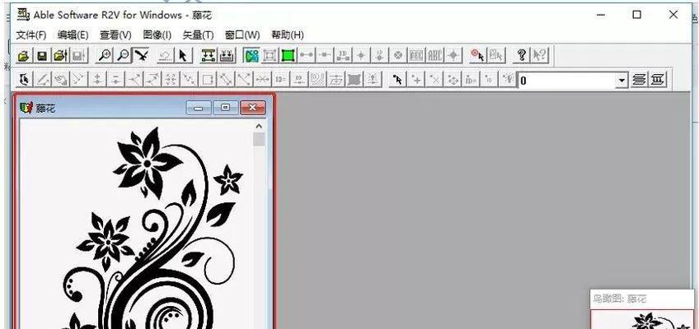Screen dimensions: 699x329
Task: Save using the floppy disk icon
Action: pyautogui.click(x=42, y=56)
